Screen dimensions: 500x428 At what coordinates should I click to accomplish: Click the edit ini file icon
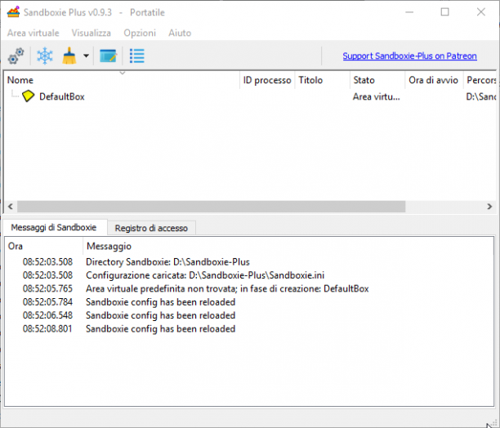pos(108,56)
